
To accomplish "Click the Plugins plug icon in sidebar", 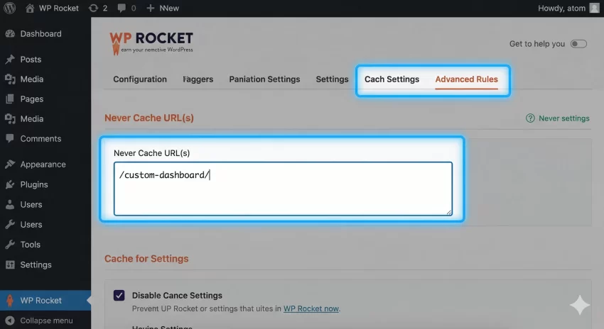I will coord(10,184).
